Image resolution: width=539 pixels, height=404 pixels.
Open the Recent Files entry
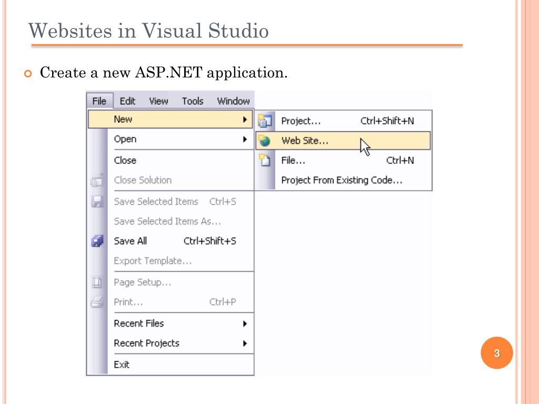[x=171, y=324]
